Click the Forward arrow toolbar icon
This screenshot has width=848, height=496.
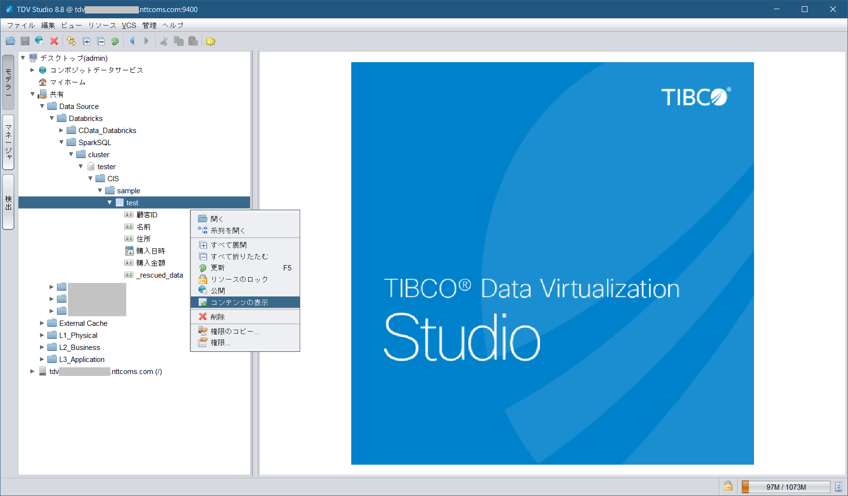point(146,41)
